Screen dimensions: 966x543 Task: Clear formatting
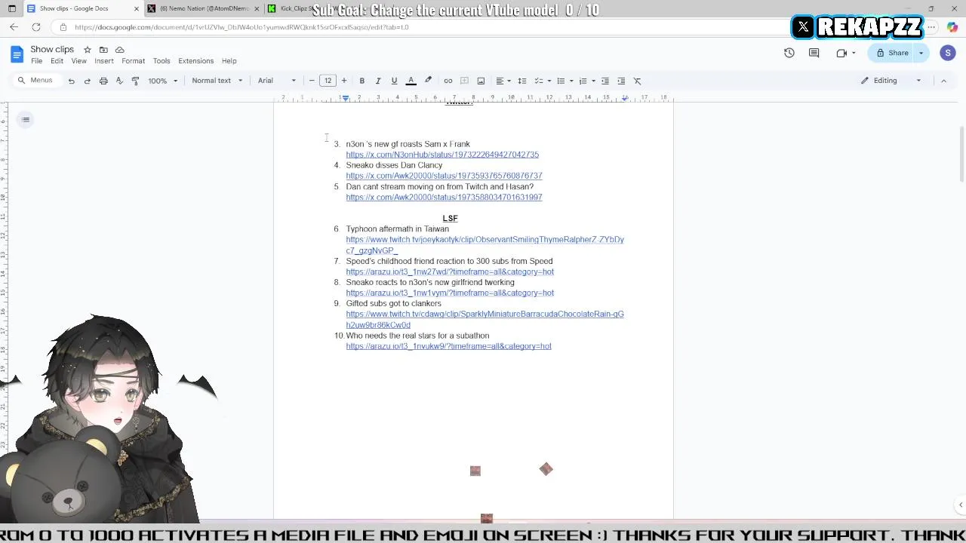637,81
